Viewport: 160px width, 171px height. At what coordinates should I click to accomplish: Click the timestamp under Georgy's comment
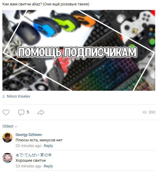point(28,146)
